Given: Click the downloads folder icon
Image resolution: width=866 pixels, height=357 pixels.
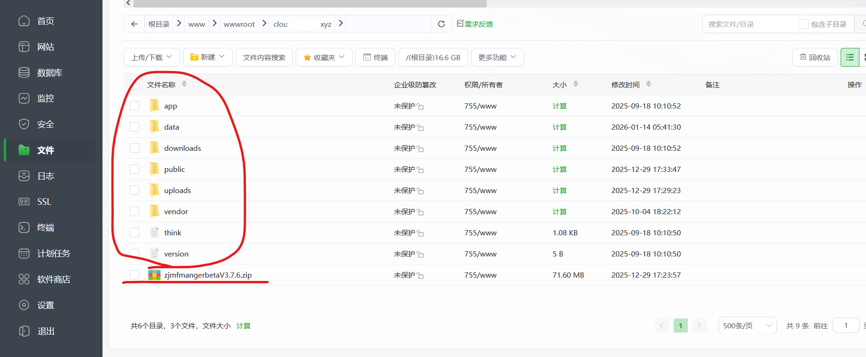Looking at the screenshot, I should [154, 148].
